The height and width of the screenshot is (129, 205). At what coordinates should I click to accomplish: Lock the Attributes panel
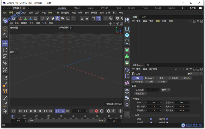(x=194, y=69)
